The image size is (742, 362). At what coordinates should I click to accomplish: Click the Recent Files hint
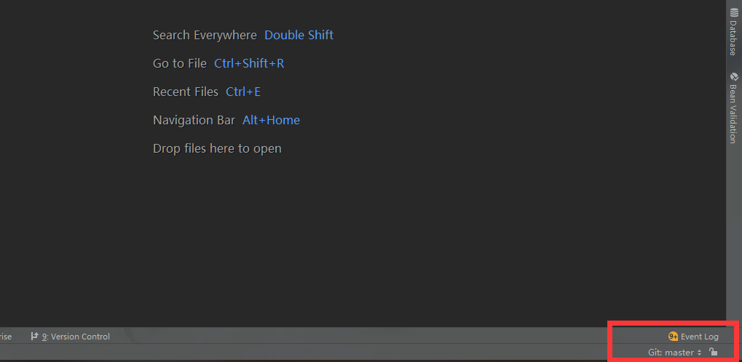(185, 92)
